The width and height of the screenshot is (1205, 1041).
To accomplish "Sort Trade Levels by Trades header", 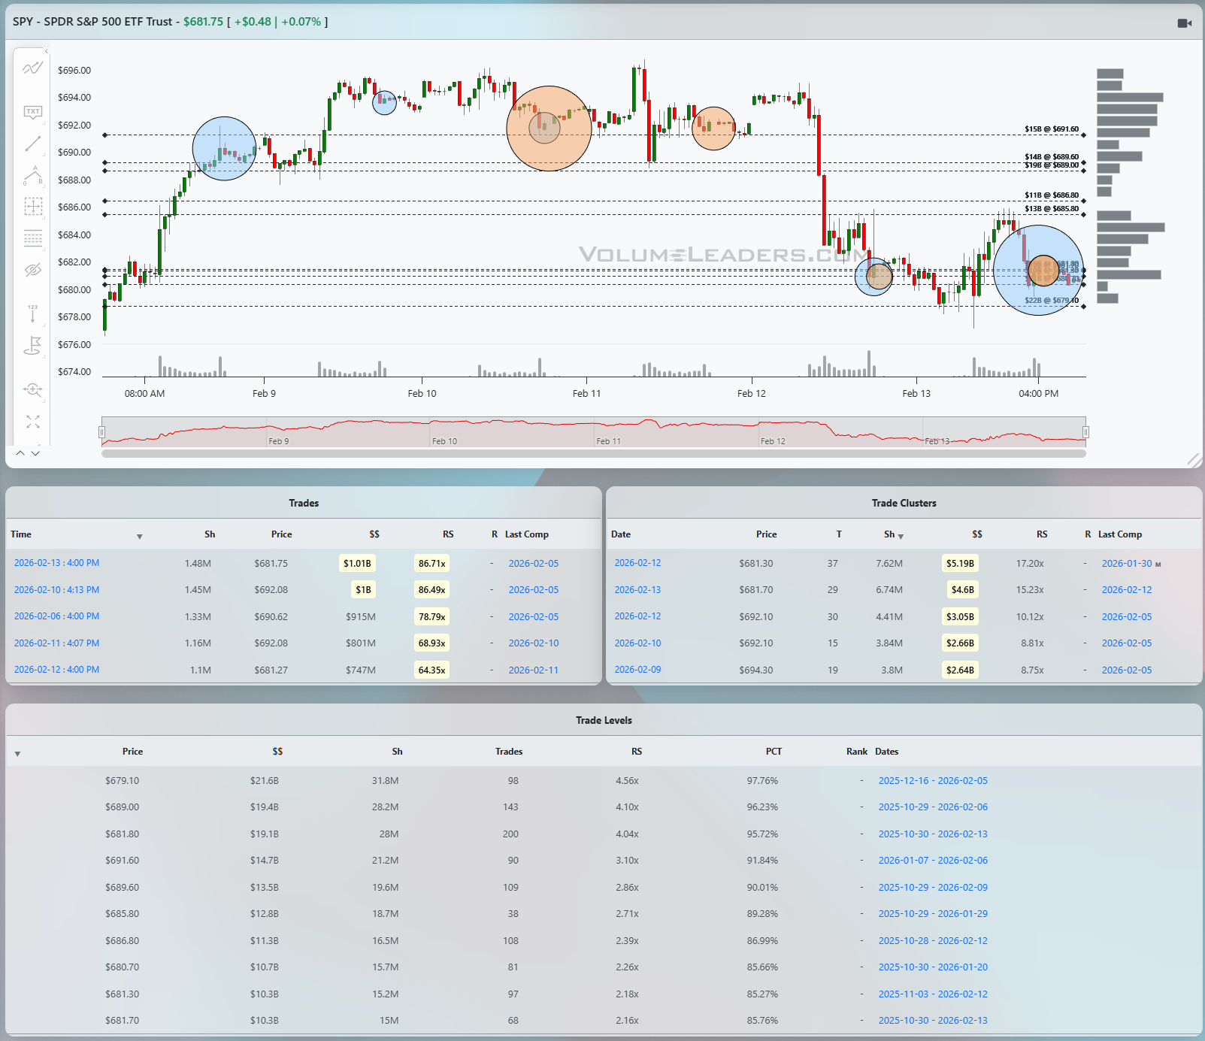I will tap(509, 752).
